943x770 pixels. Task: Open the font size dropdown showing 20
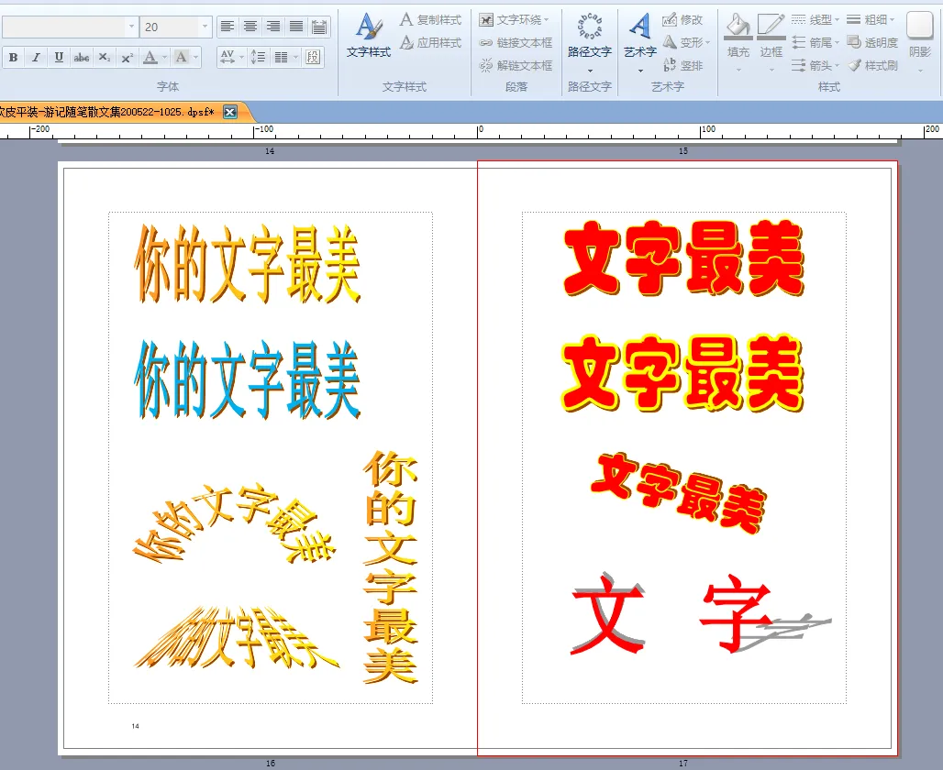pos(205,27)
